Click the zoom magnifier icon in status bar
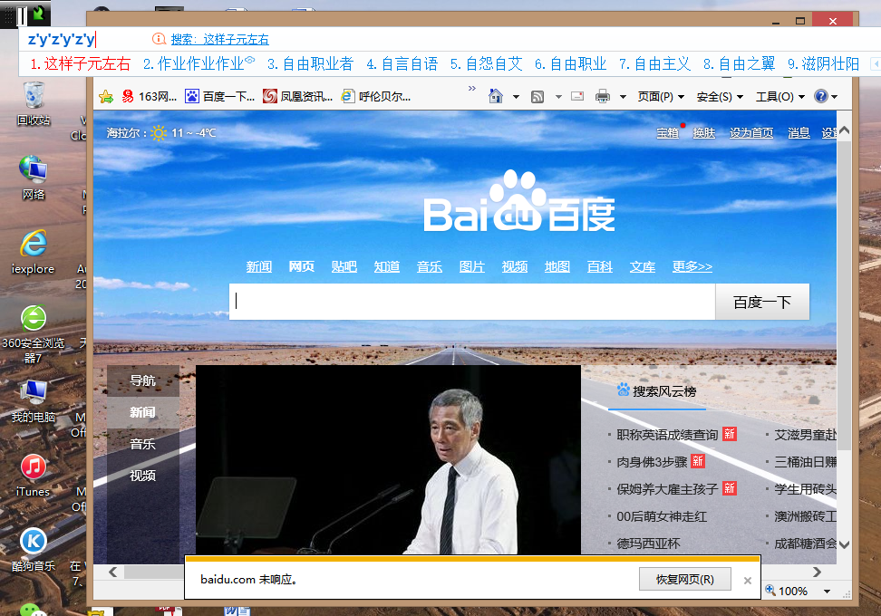The width and height of the screenshot is (881, 616). coord(770,590)
